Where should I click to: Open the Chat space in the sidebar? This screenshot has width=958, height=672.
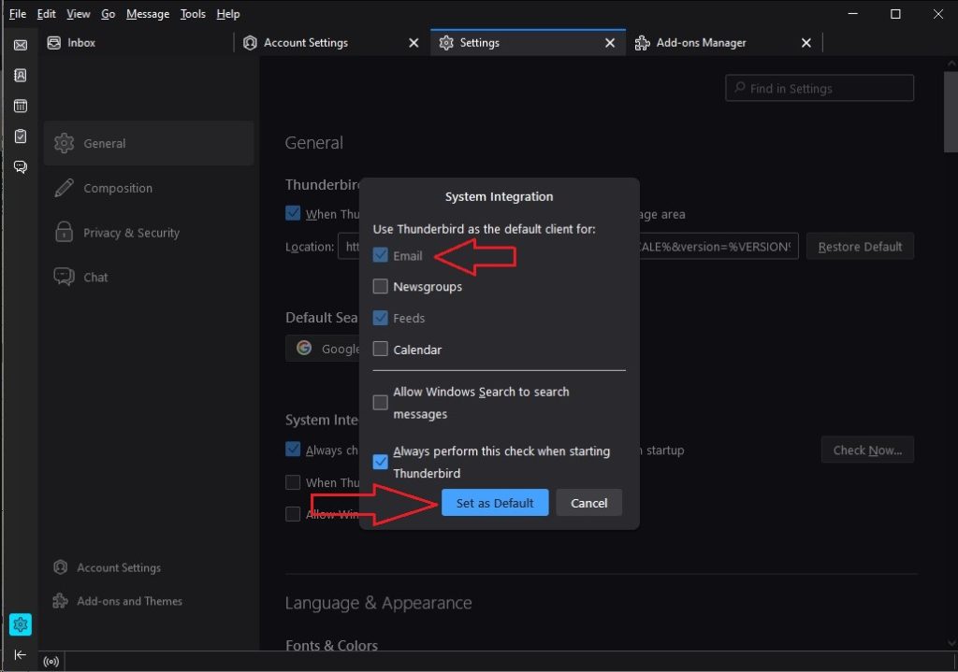20,166
